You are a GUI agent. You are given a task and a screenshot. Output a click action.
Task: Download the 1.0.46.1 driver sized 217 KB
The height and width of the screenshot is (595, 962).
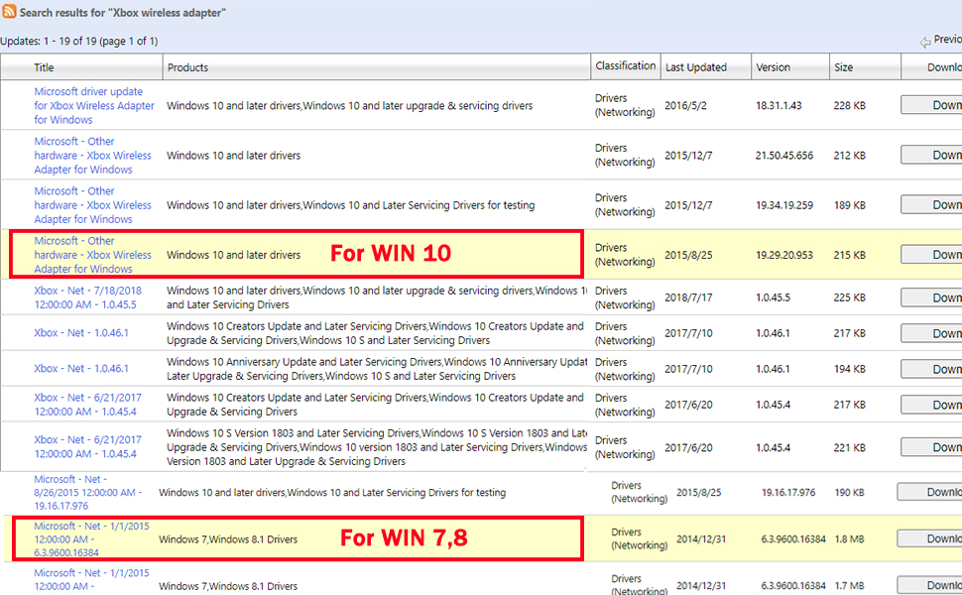(x=931, y=333)
